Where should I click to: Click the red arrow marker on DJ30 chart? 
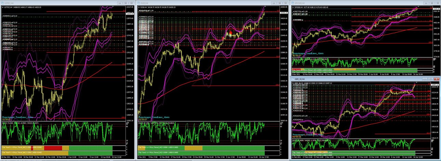point(230,33)
